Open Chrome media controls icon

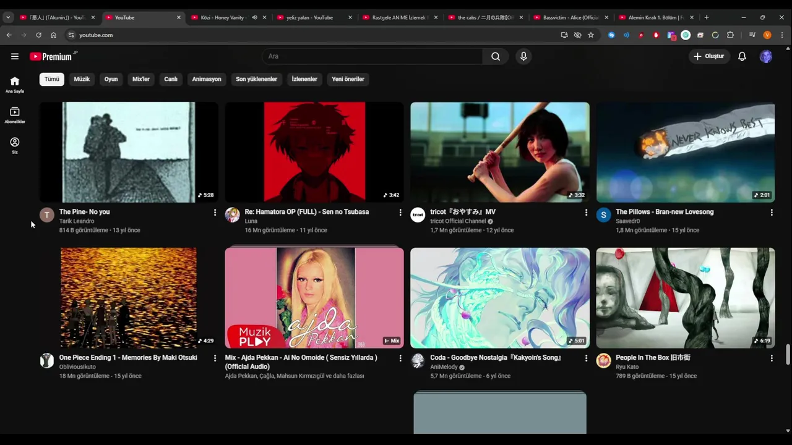[752, 35]
